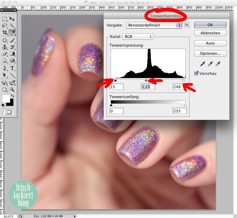Select the Brush tool

[x=13, y=40]
